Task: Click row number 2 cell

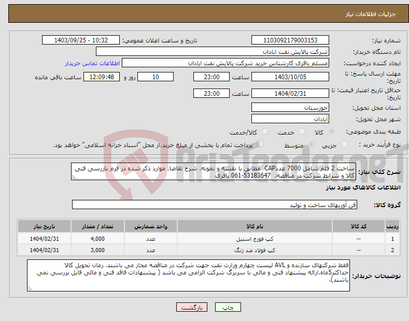Action: (392, 250)
